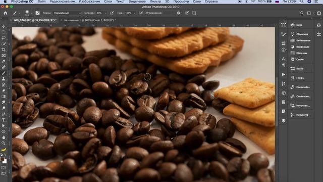Select the Eyedropper tool

[x=4, y=61]
